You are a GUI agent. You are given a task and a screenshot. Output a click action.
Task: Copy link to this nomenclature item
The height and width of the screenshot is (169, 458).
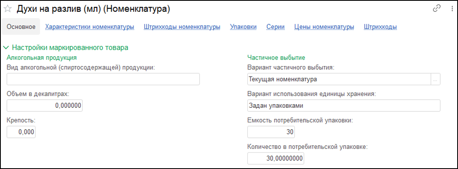point(437,9)
